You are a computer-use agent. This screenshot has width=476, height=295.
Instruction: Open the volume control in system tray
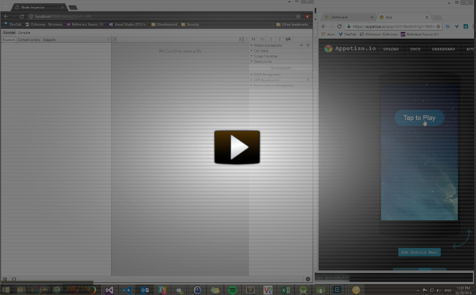(x=438, y=291)
